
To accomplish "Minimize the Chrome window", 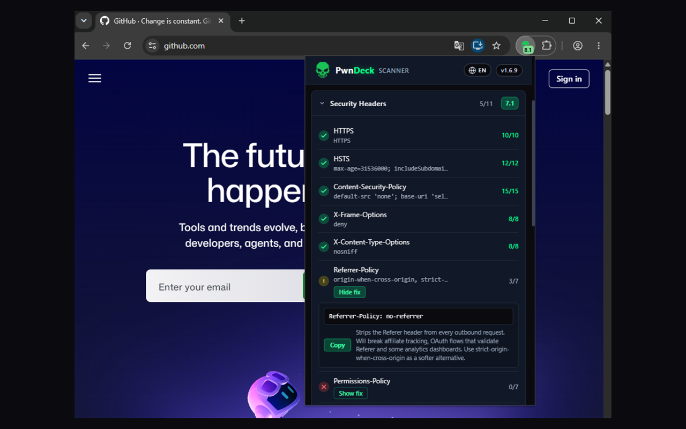I will 545,21.
